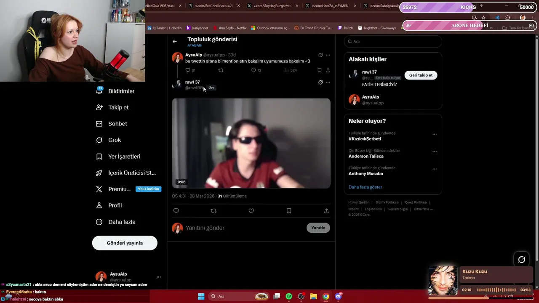This screenshot has width=539, height=303.
Task: Open the Premium sidebar item
Action: coord(128,189)
